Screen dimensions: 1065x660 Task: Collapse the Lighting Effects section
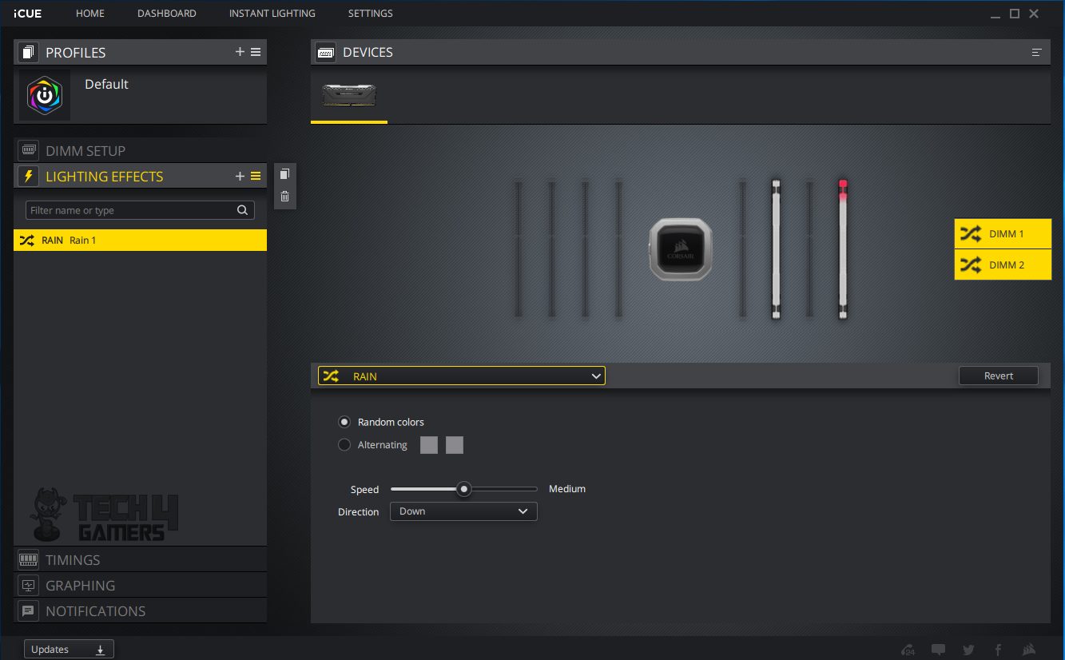tap(140, 177)
